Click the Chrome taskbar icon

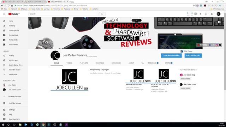tap(43, 125)
